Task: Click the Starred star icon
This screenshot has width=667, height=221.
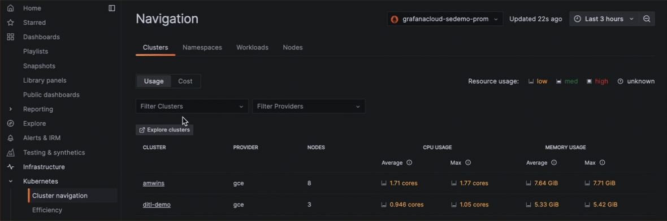Action: [x=11, y=23]
